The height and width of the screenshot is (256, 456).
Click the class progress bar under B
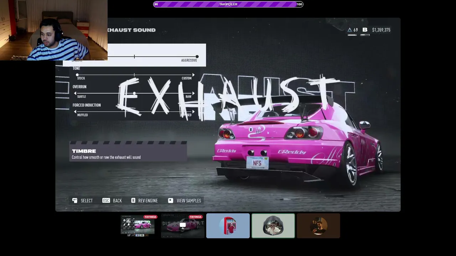(365, 35)
